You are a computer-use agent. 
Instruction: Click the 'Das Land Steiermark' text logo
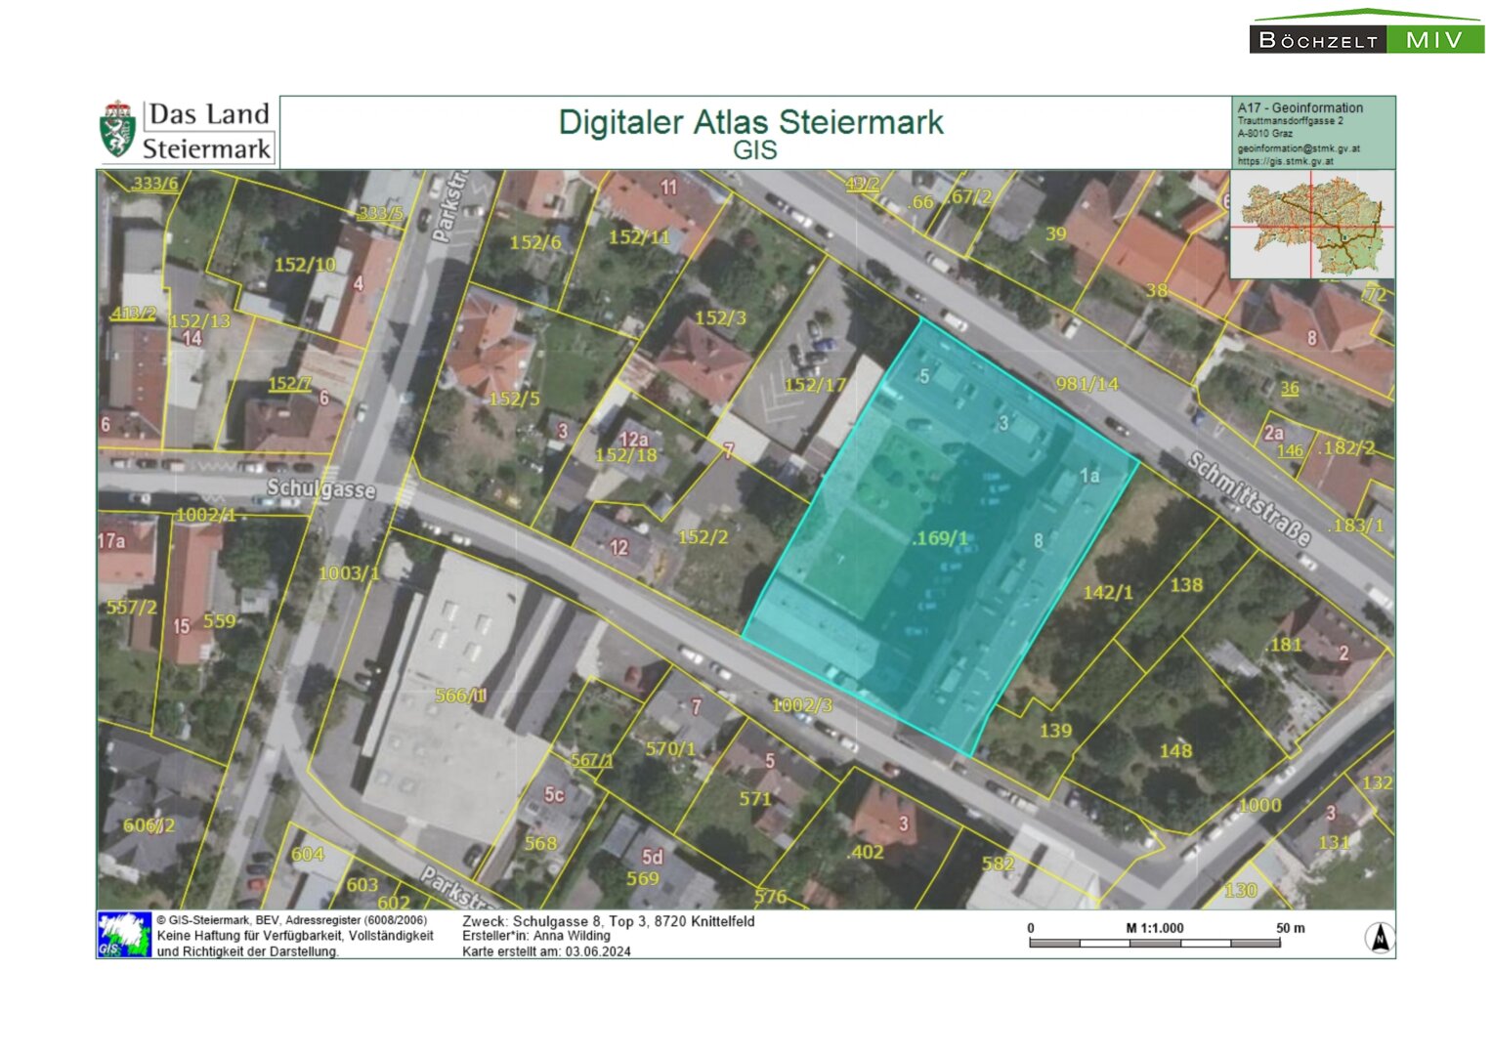[x=208, y=132]
